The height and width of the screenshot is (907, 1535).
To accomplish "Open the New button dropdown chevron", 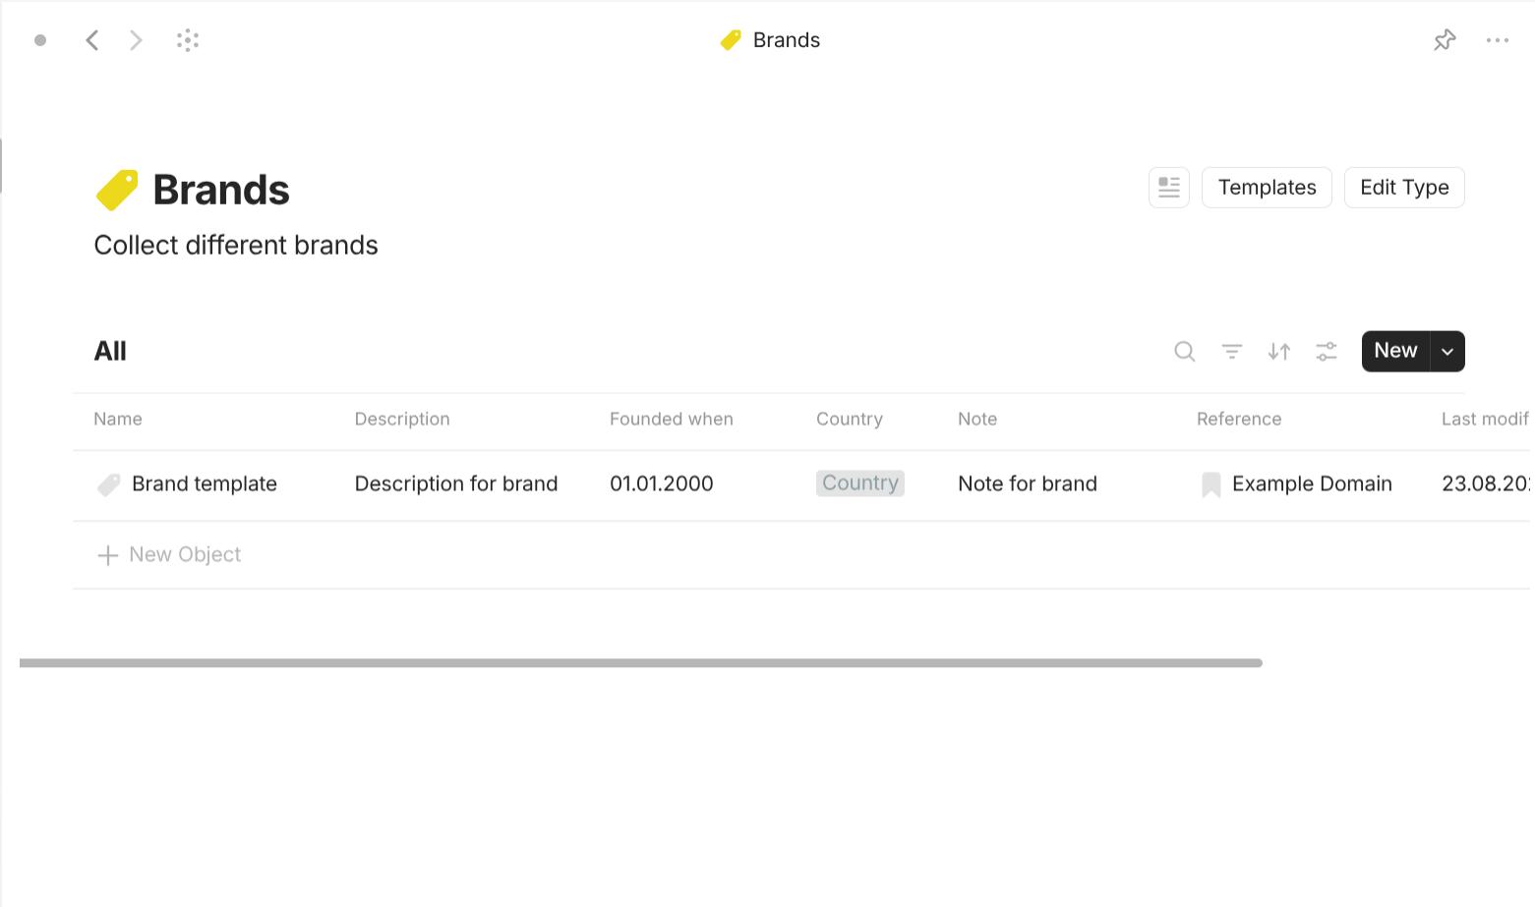I will click(x=1446, y=351).
